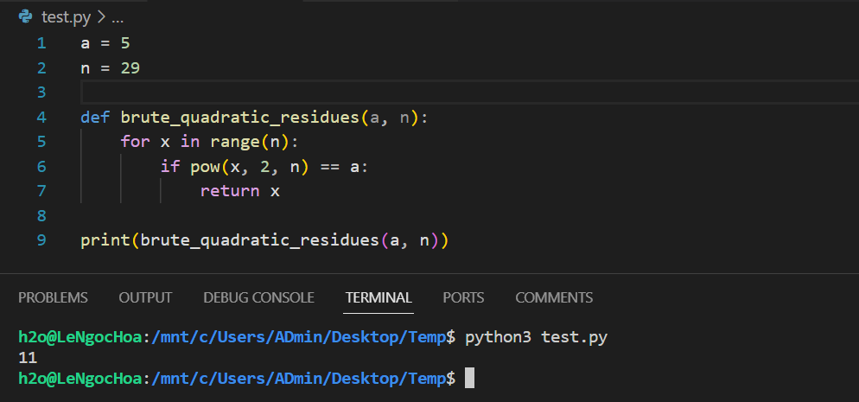859x402 pixels.
Task: Click brute_quadratic_residues in the function definition
Action: (x=239, y=117)
